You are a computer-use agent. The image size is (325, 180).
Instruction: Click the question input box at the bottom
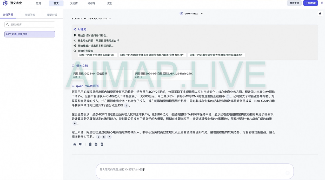[195, 171]
